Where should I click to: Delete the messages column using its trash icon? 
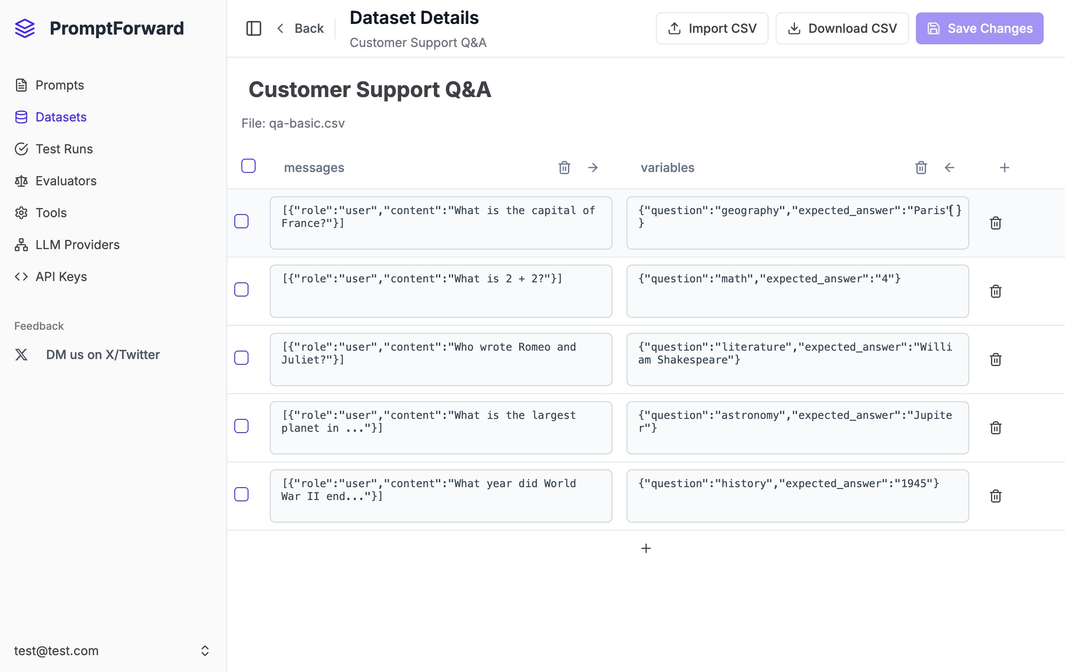(x=564, y=168)
